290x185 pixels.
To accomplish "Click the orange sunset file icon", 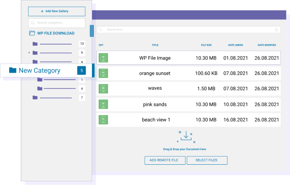I will (x=104, y=73).
